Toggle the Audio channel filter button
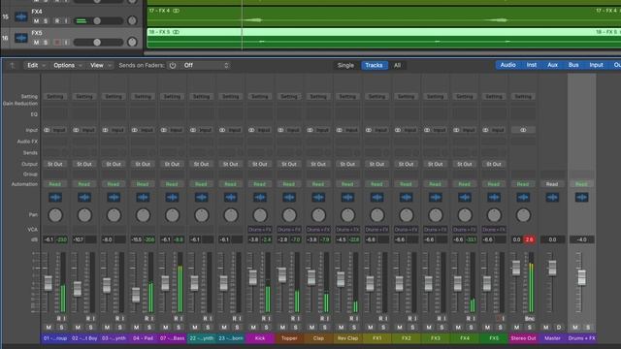621x349 pixels. (x=508, y=65)
